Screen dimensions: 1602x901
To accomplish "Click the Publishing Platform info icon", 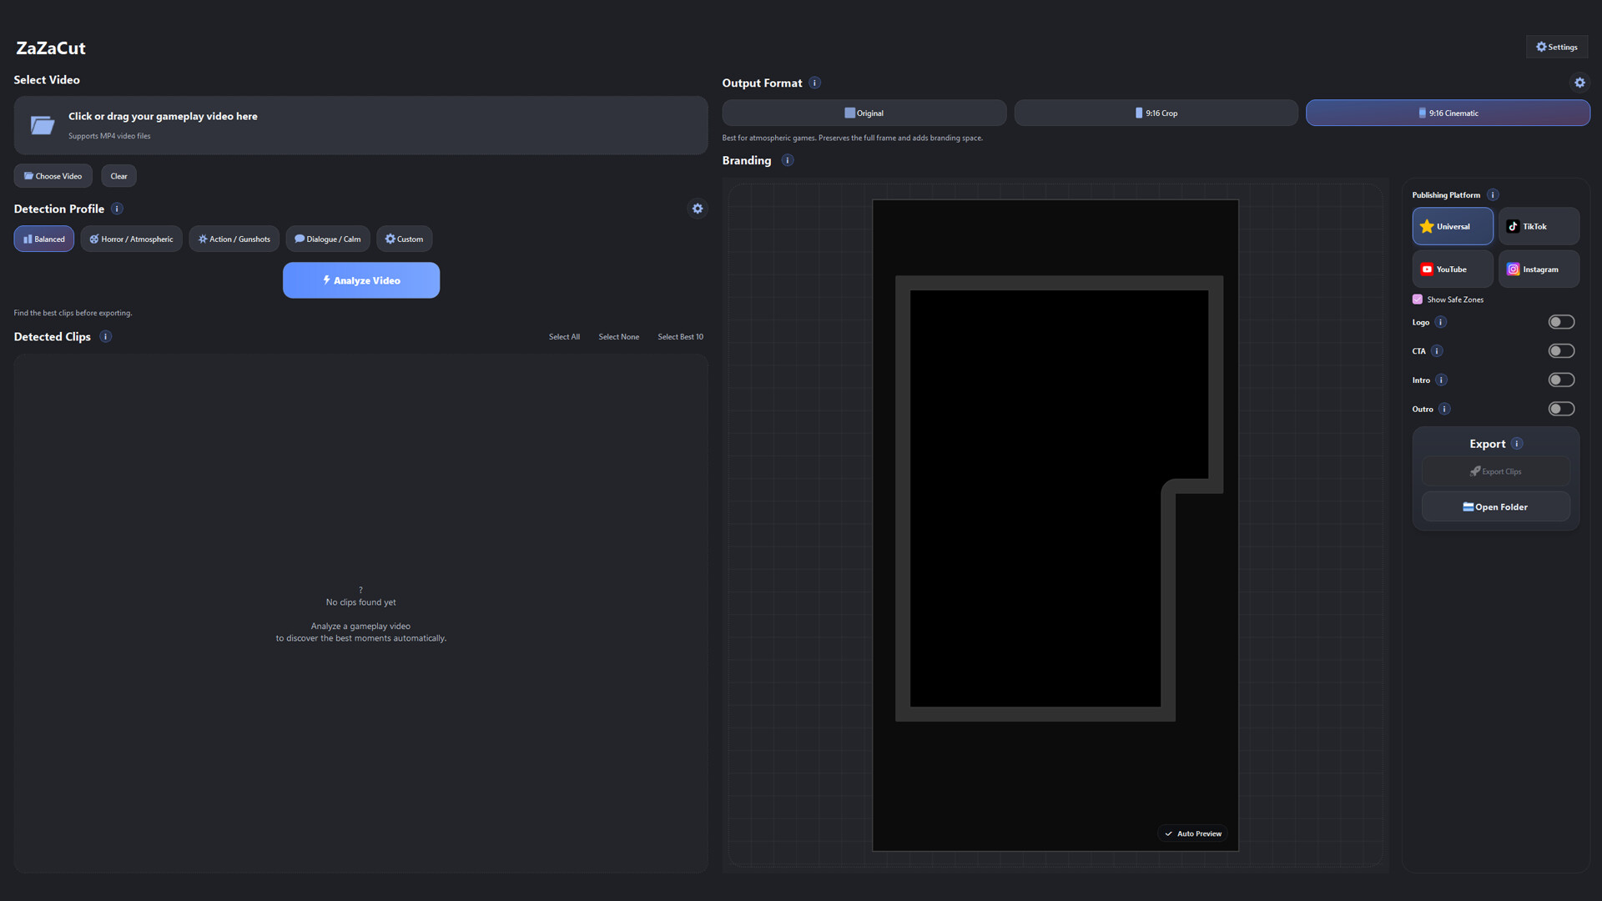I will pos(1493,194).
